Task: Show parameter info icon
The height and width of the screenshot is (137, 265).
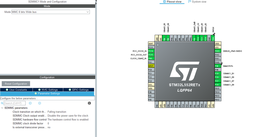Action: pos(89,103)
